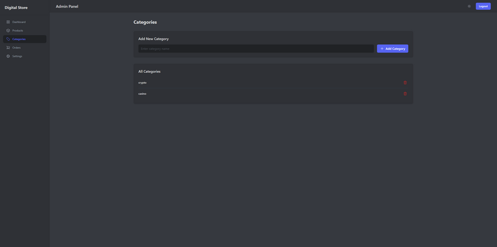The height and width of the screenshot is (247, 497).
Task: Click the Digital Store brand title
Action: pos(16,7)
